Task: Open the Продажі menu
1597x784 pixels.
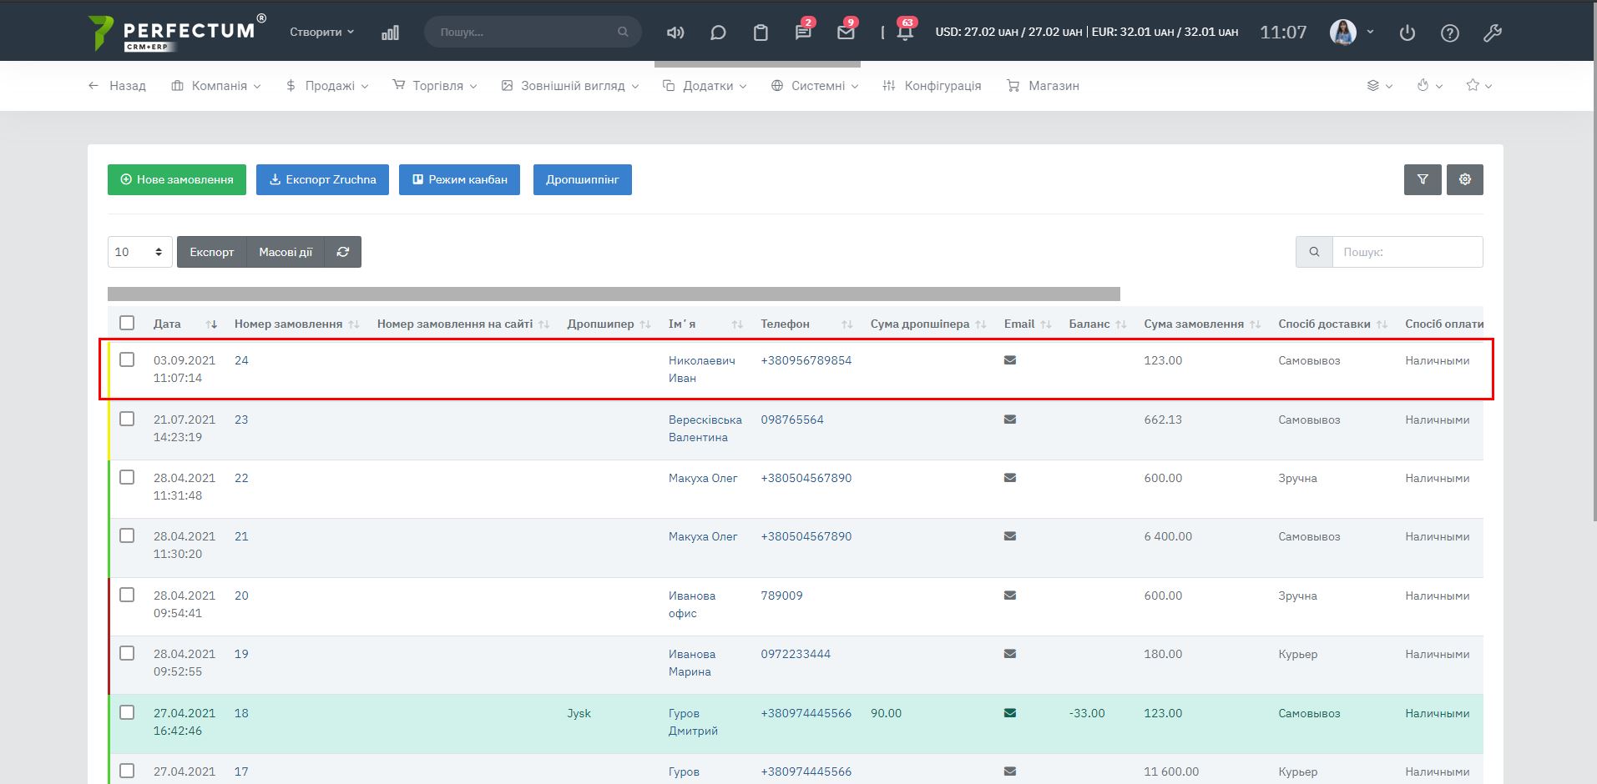Action: tap(327, 86)
